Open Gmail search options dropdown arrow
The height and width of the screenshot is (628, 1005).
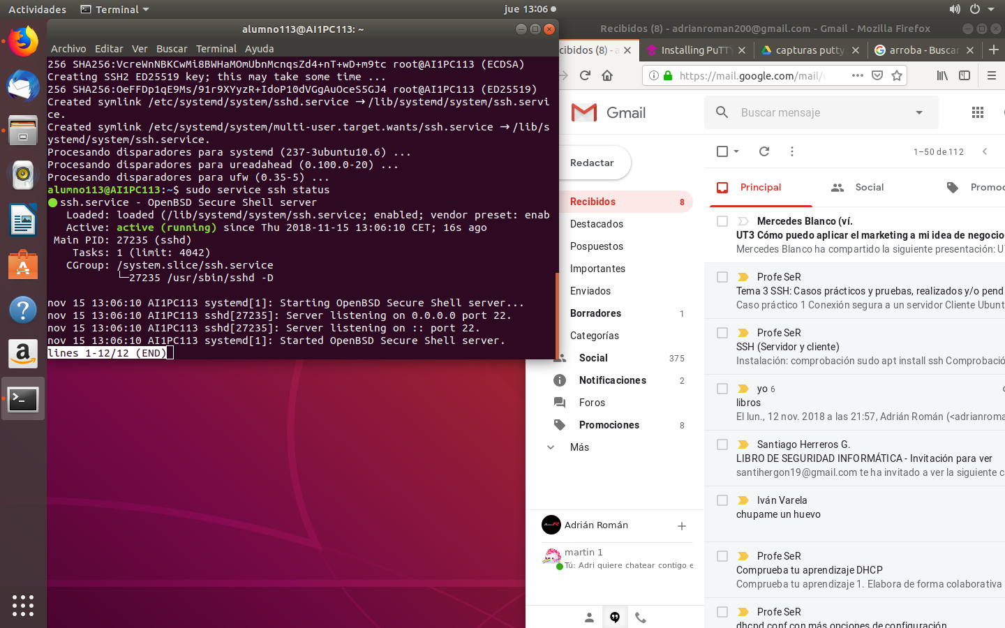tap(919, 112)
